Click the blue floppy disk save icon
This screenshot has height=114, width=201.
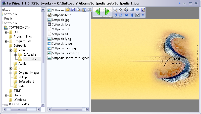pos(73,10)
